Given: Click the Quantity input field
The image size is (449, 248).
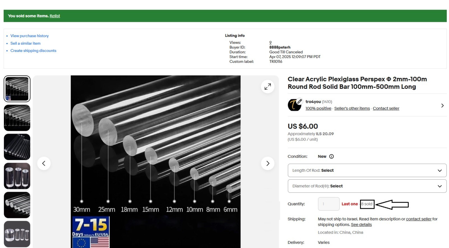Looking at the screenshot, I should [x=328, y=204].
